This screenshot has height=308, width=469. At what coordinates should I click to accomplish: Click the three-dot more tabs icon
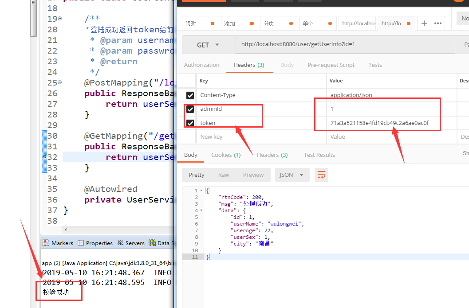click(x=437, y=23)
